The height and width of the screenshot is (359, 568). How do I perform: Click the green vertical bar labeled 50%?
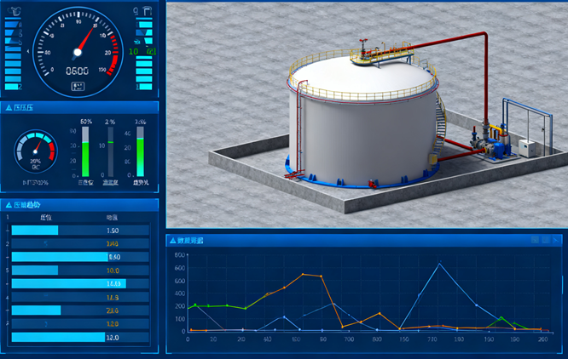tap(85, 153)
